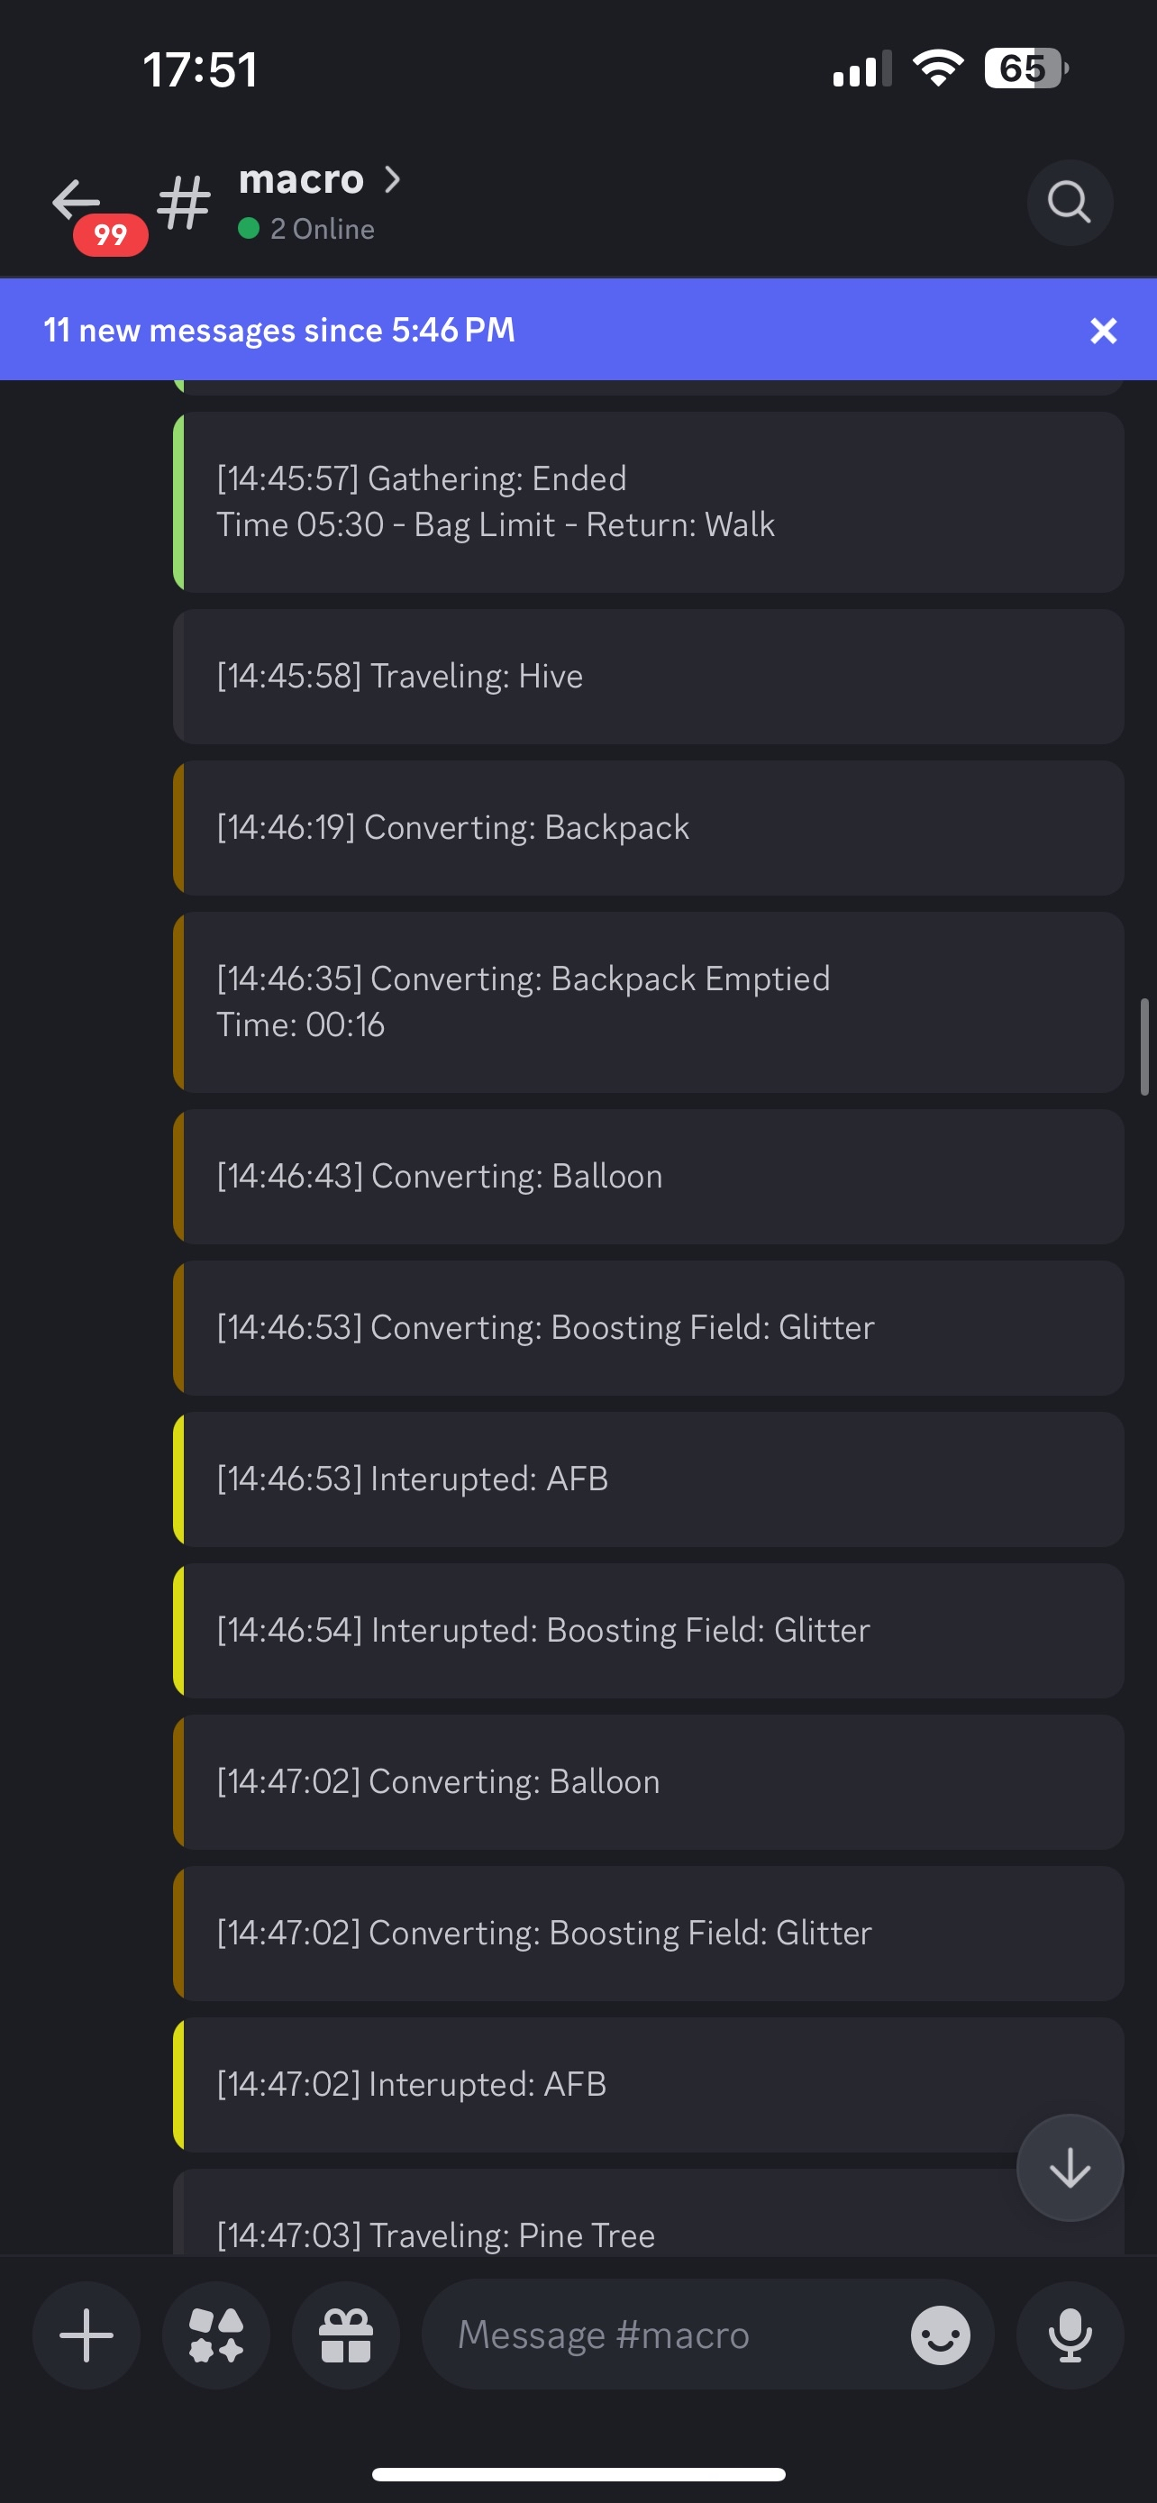The width and height of the screenshot is (1157, 2503).
Task: Open the channel search magnifier
Action: point(1069,202)
